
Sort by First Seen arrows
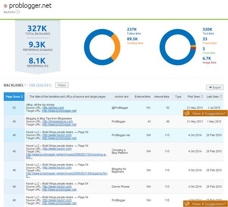[x=202, y=96]
